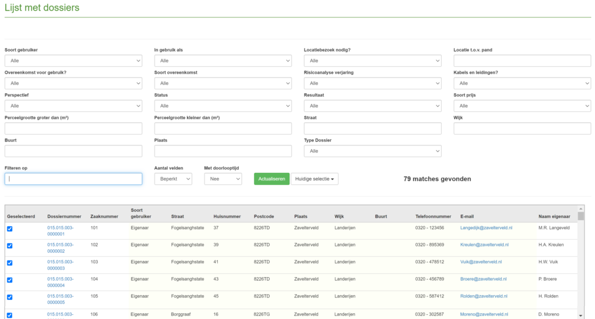The height and width of the screenshot is (319, 595).
Task: Open dossier link 015.015.003-0000004
Action: (x=60, y=282)
